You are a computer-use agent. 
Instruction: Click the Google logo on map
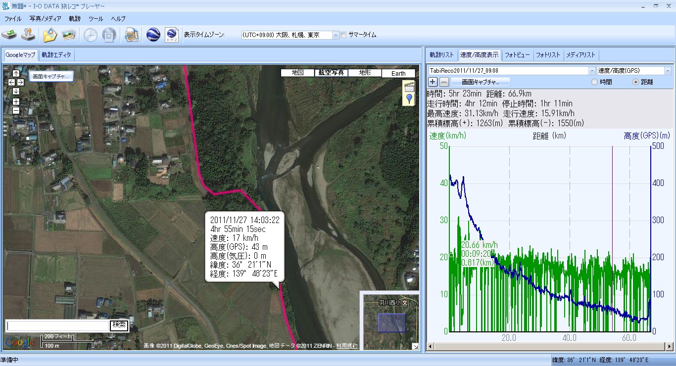point(19,342)
